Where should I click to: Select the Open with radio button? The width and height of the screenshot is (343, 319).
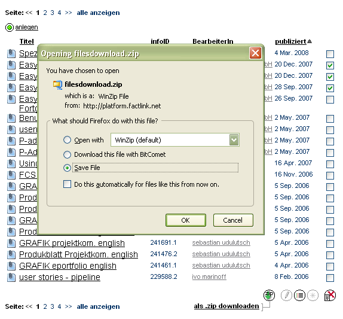pyautogui.click(x=67, y=140)
